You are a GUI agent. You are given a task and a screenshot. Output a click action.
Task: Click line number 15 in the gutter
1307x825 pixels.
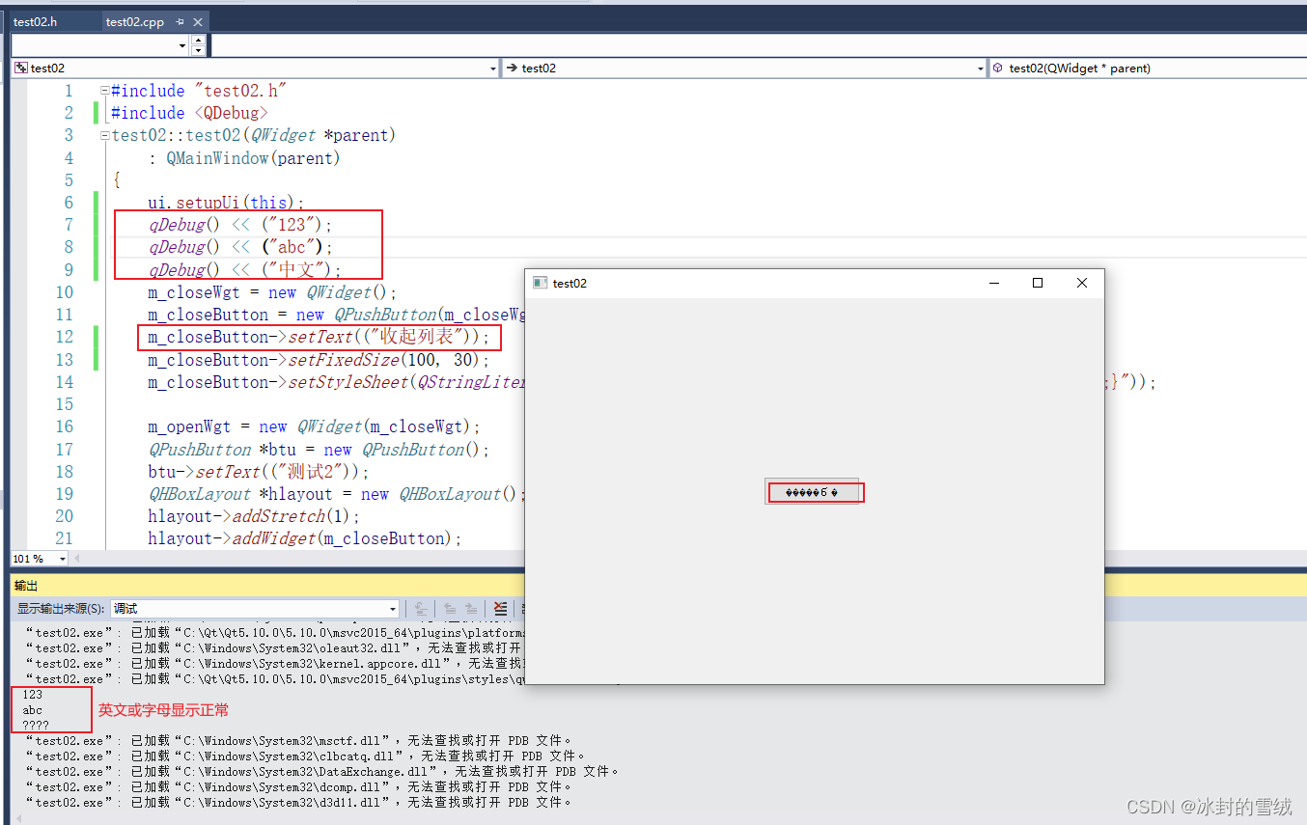pyautogui.click(x=64, y=404)
